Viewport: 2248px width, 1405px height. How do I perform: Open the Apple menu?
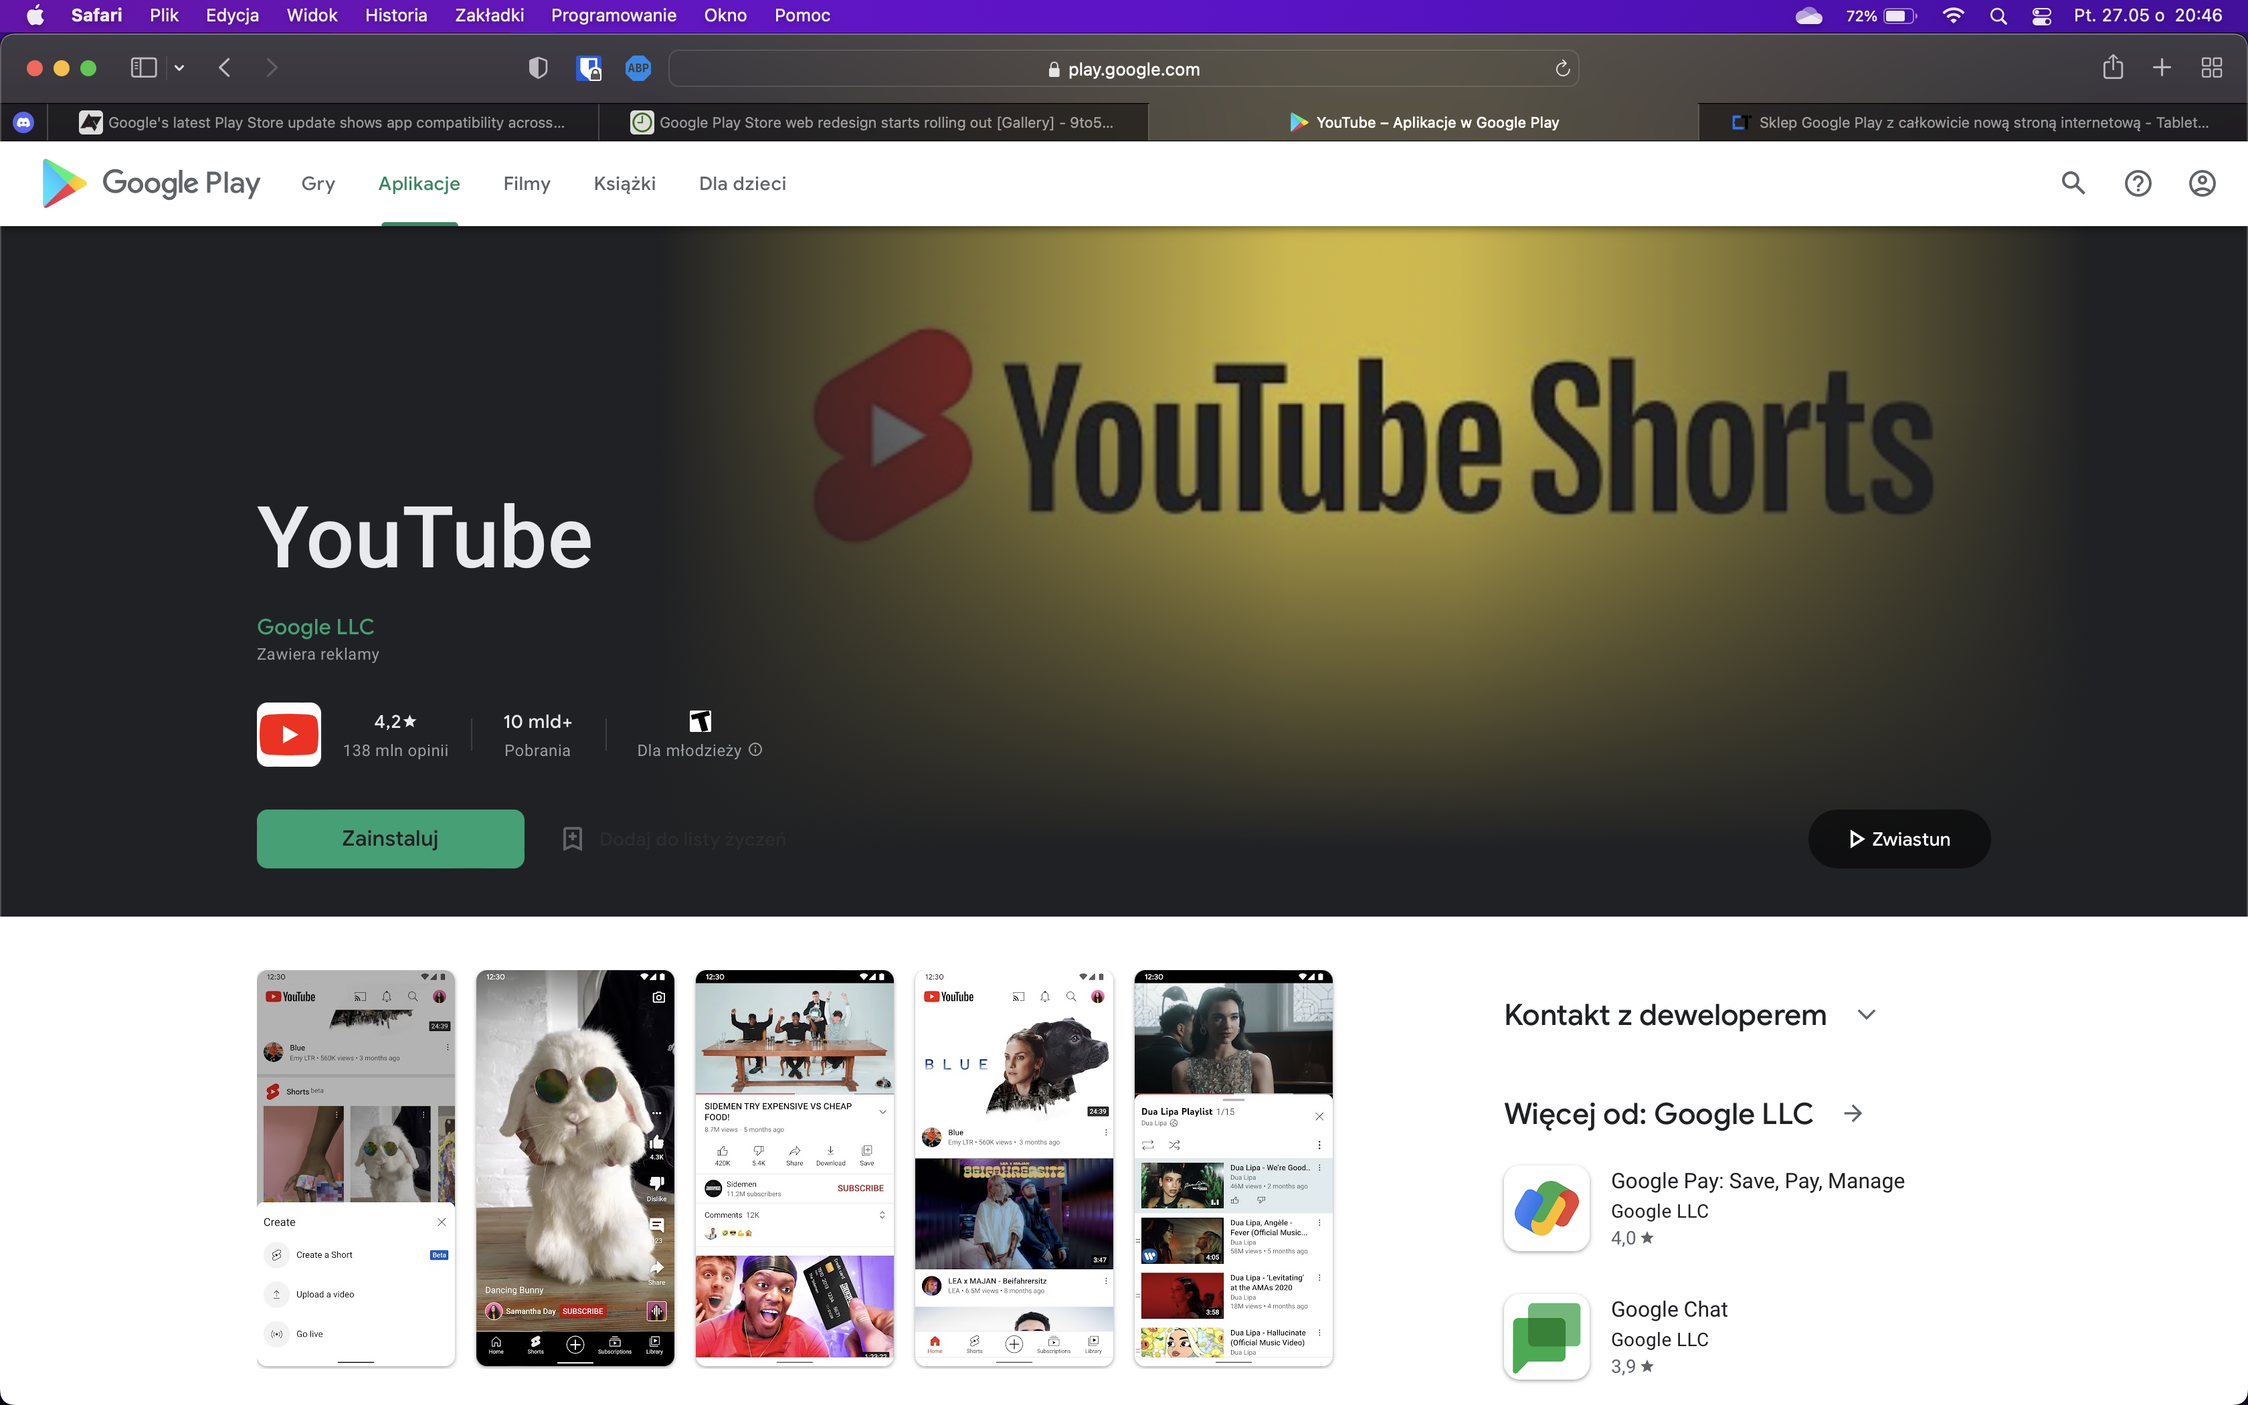[34, 16]
